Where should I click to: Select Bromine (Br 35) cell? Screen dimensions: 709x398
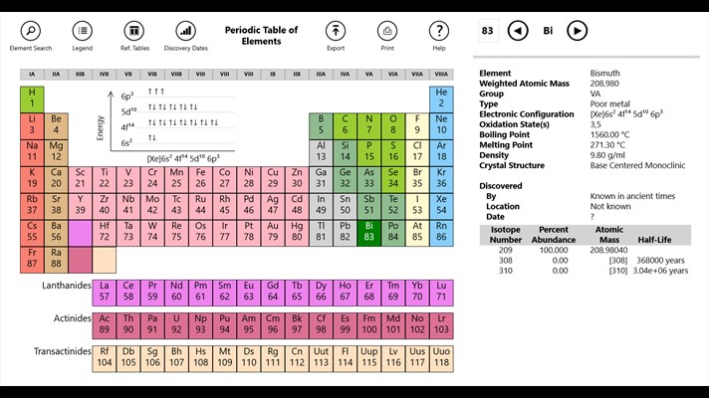pos(417,179)
